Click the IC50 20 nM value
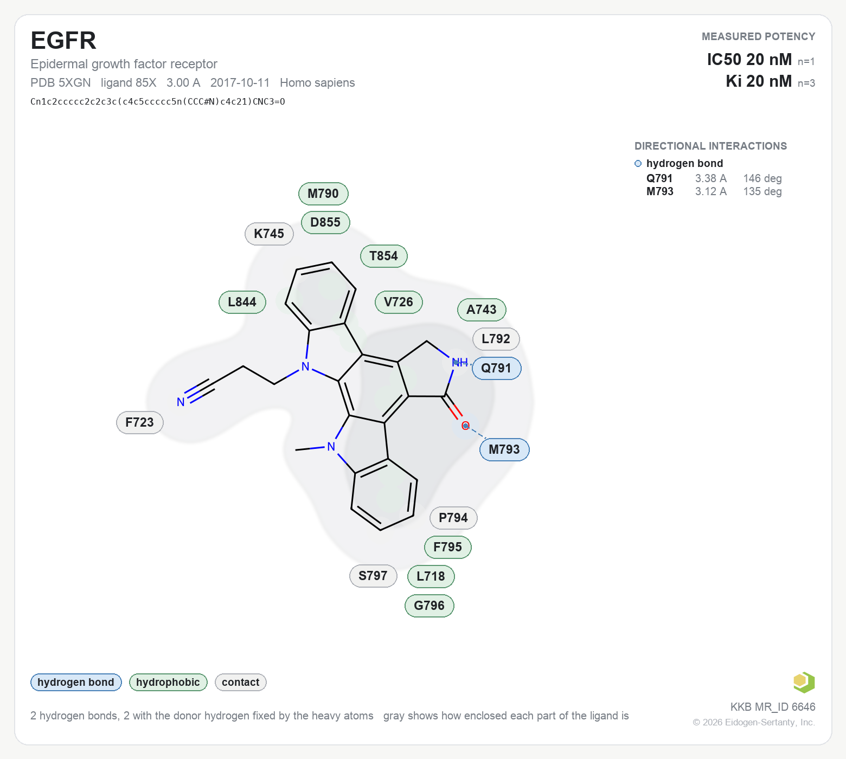 (749, 60)
